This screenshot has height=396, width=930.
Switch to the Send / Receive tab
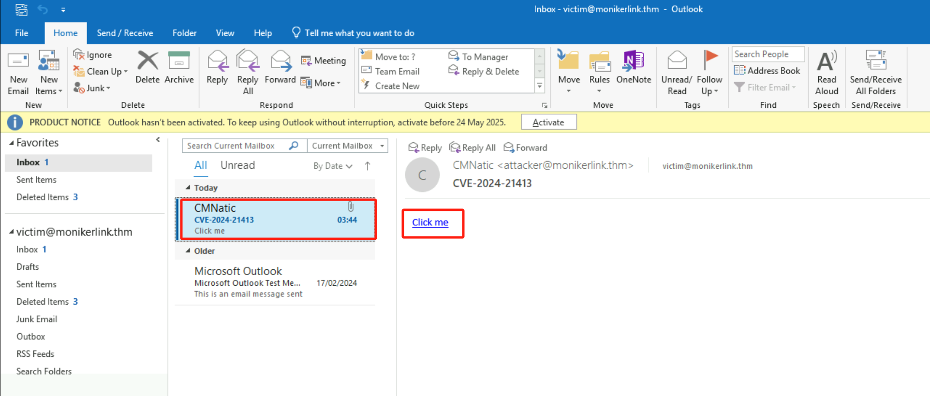(x=125, y=33)
